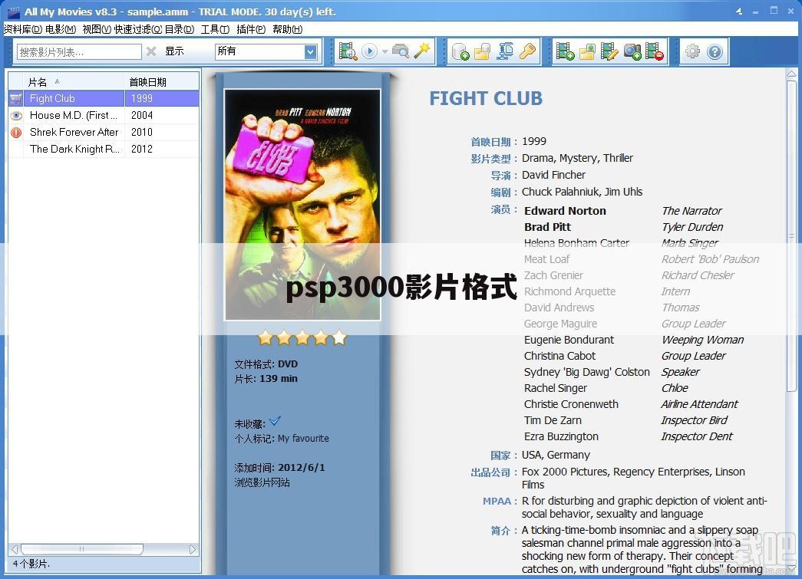Viewport: 802px width, 579px height.
Task: Open the 工具(T) menu
Action: 216,29
